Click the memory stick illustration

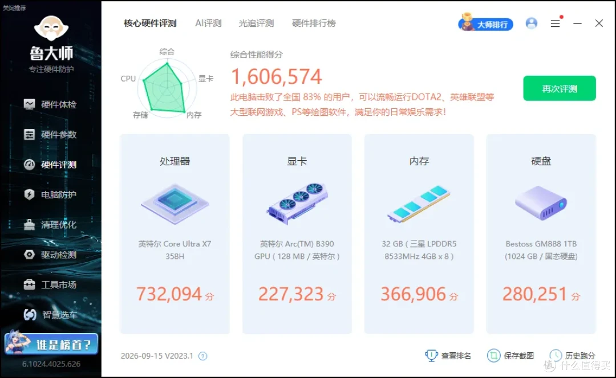(x=419, y=204)
